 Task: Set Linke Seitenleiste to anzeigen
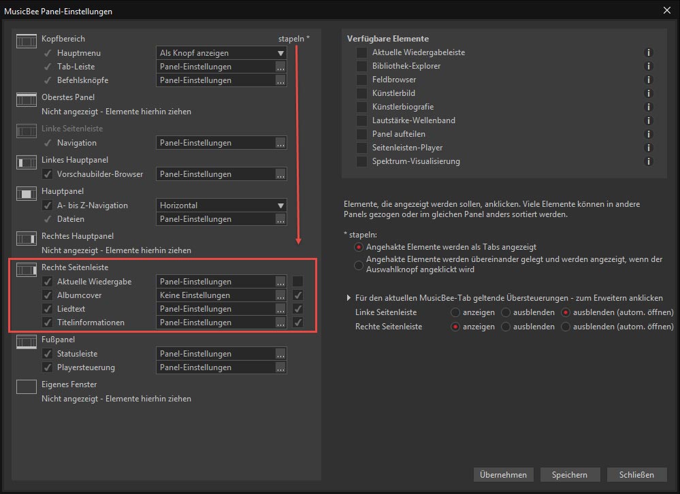pyautogui.click(x=455, y=312)
